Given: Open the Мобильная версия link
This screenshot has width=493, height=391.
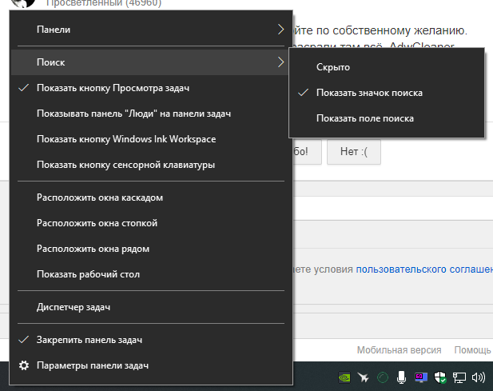Looking at the screenshot, I should pos(399,350).
